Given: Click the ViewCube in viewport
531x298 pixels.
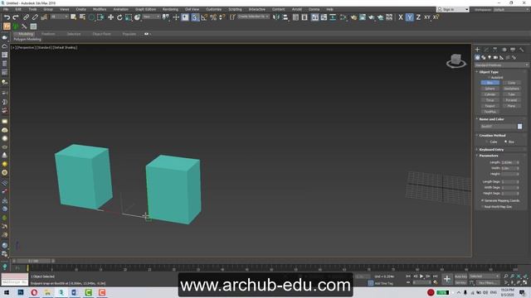Looking at the screenshot, I should (x=455, y=60).
